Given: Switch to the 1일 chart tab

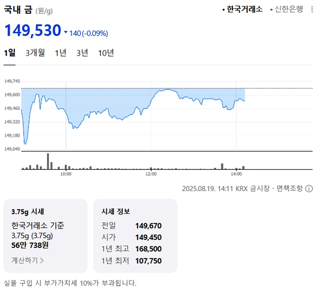Looking at the screenshot, I should (x=10, y=53).
